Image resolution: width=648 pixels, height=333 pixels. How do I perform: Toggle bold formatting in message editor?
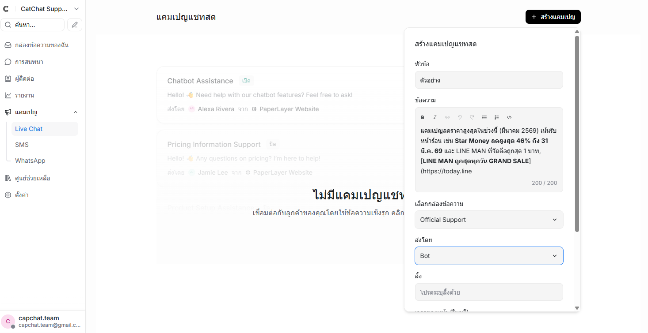point(423,117)
